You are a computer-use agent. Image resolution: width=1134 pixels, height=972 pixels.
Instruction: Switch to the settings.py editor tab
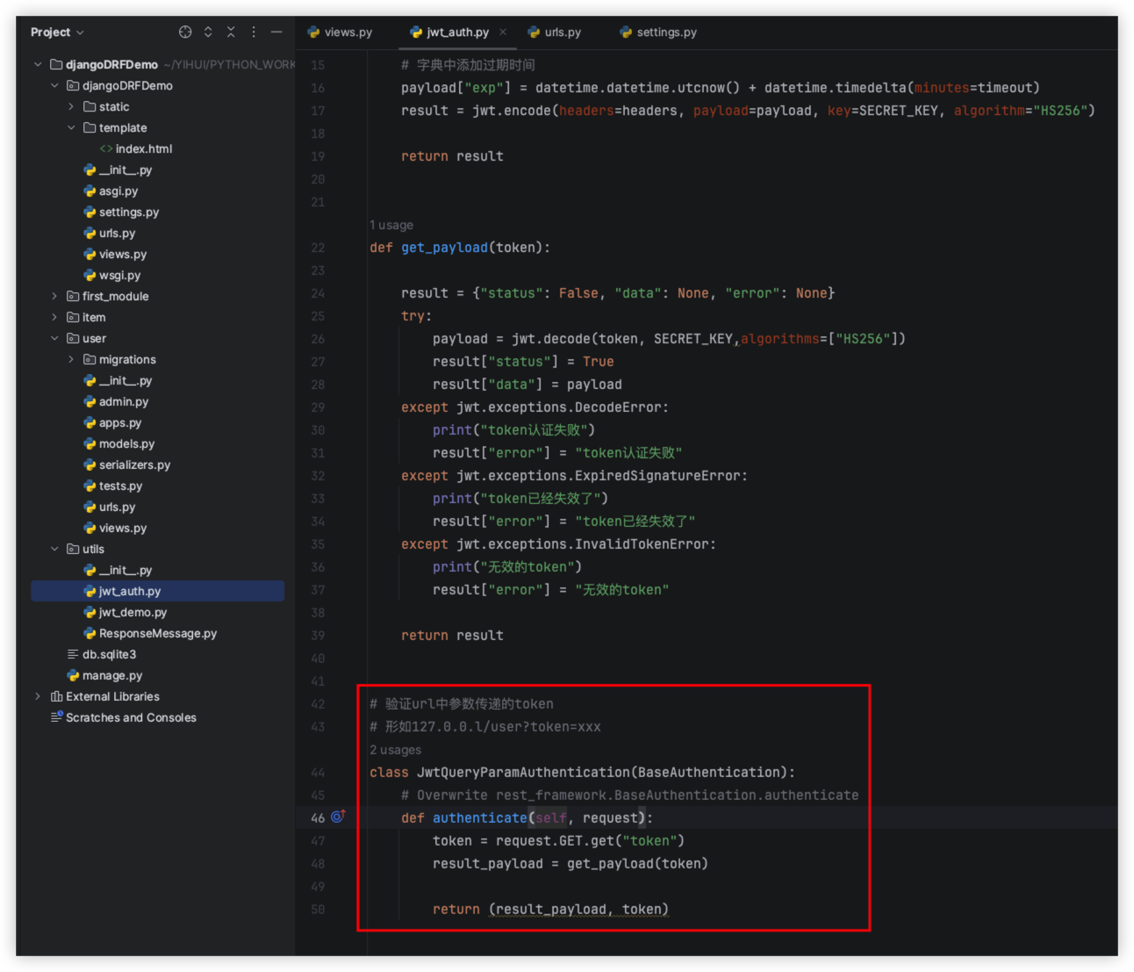point(658,32)
